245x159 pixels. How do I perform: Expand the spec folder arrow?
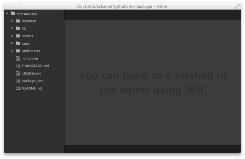[x=12, y=43]
